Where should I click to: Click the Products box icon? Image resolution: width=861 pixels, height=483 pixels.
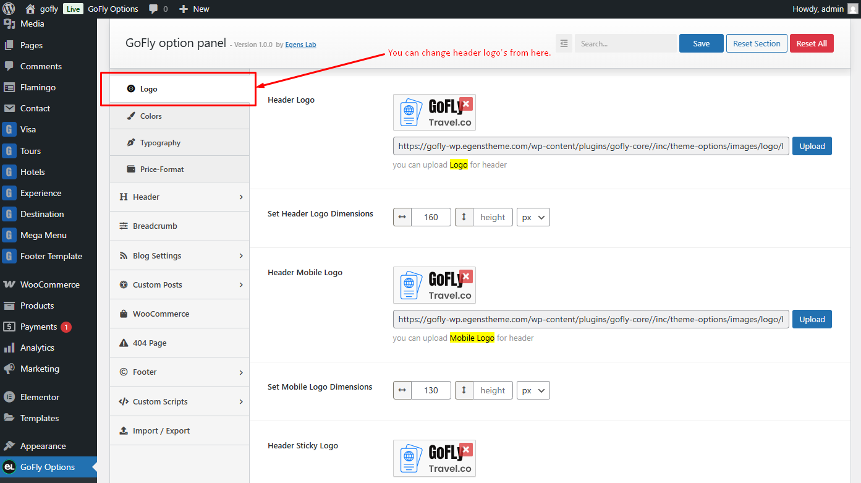[9, 306]
